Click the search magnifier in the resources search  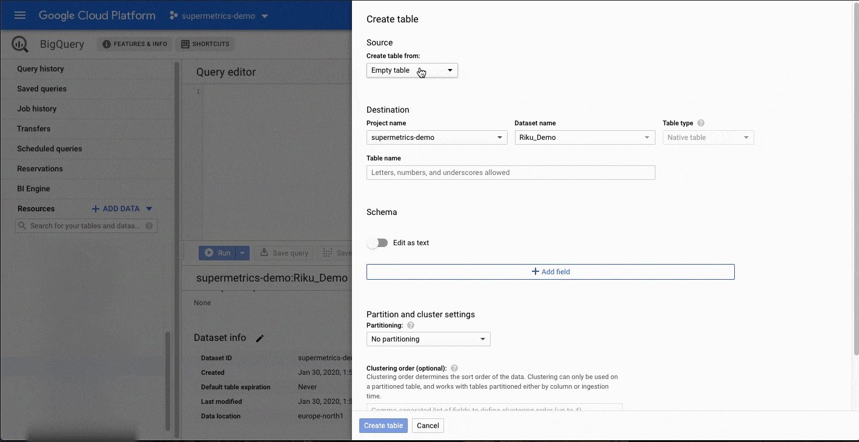point(22,225)
